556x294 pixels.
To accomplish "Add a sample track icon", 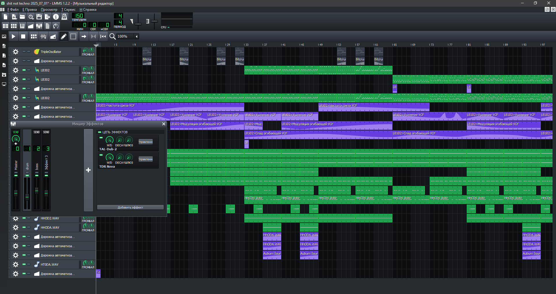I will tap(43, 36).
